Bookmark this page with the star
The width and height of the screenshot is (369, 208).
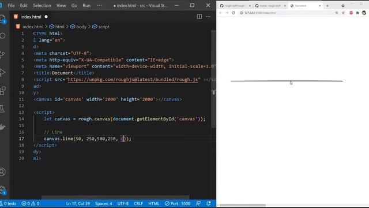tap(343, 13)
